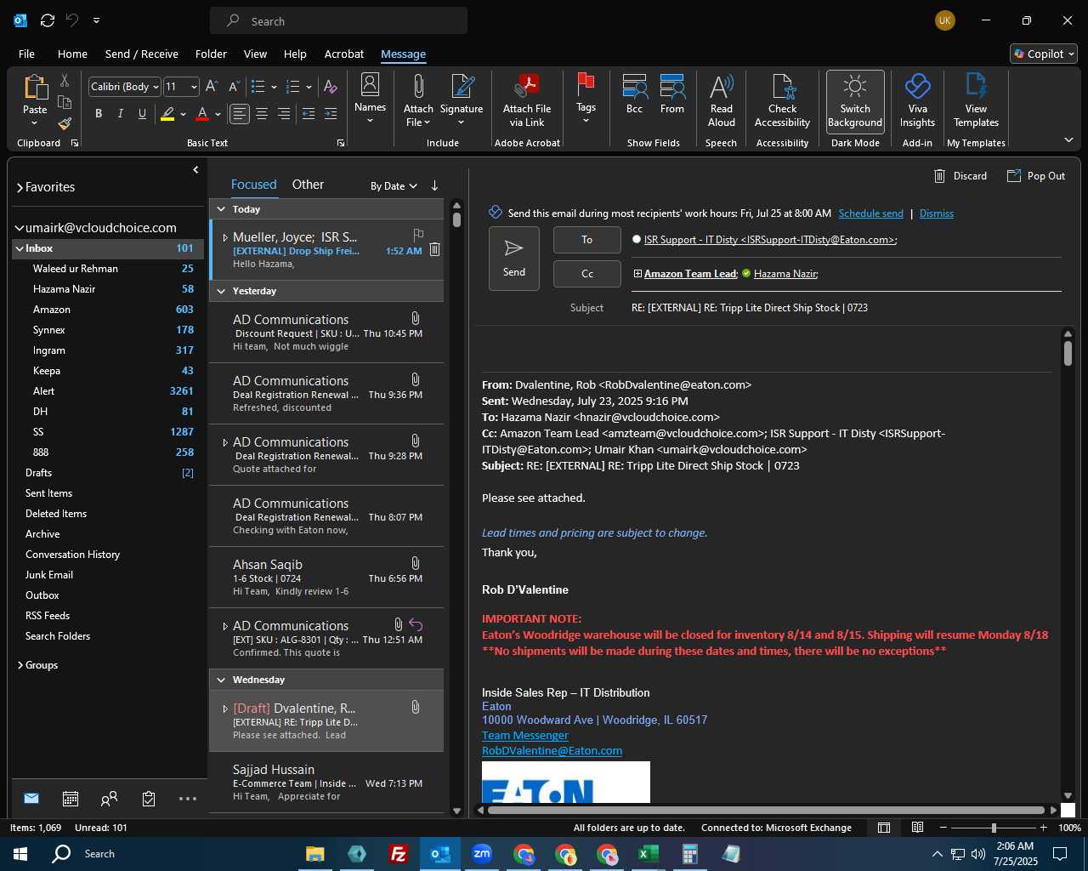This screenshot has height=871, width=1088.
Task: Attach file via Adobe Acrobat link
Action: point(527,100)
